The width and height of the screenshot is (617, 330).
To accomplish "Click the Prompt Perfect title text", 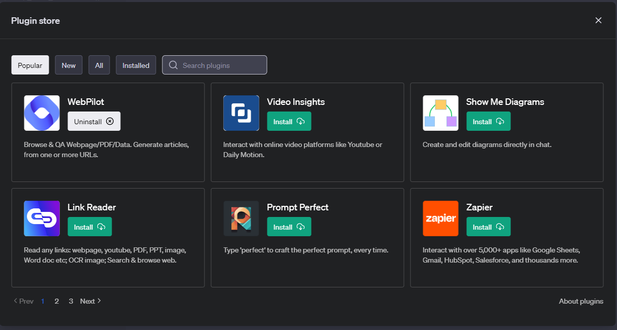I will tap(298, 207).
